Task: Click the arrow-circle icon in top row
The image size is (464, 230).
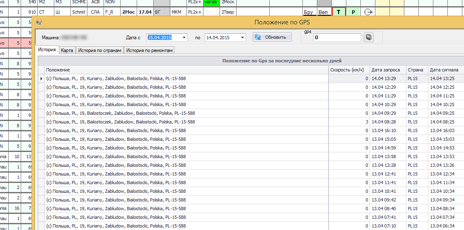Action: pyautogui.click(x=368, y=12)
